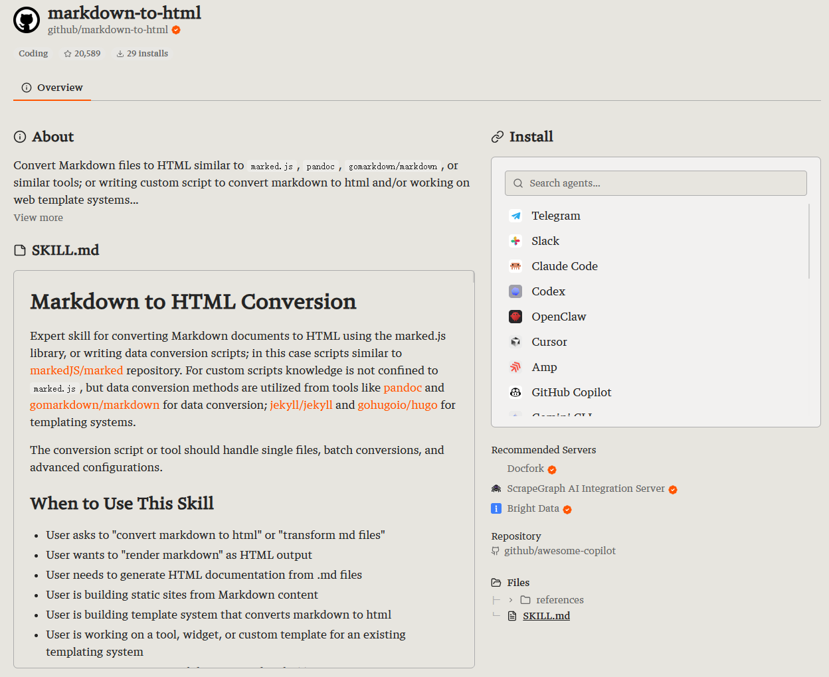Click the Cursor cube icon

tap(515, 342)
